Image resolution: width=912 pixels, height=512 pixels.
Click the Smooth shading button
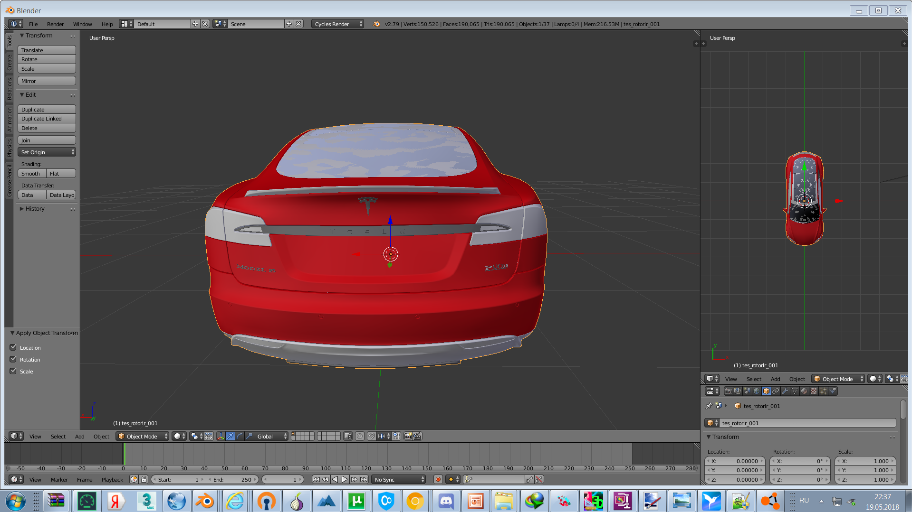32,174
